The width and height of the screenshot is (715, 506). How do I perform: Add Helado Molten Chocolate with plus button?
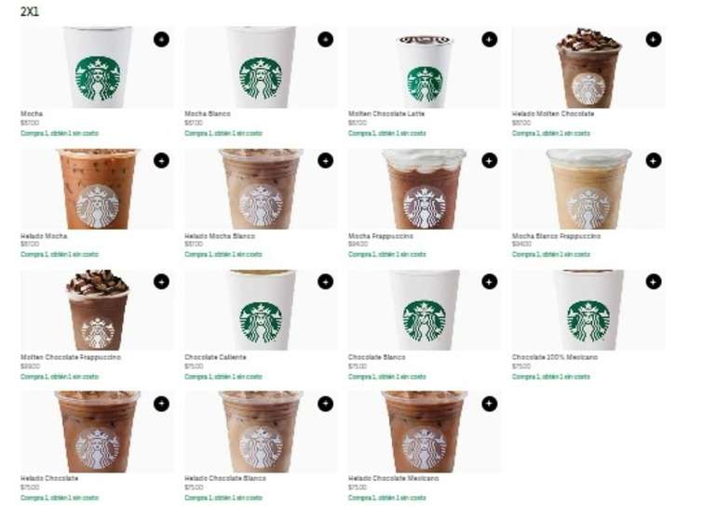pos(653,40)
